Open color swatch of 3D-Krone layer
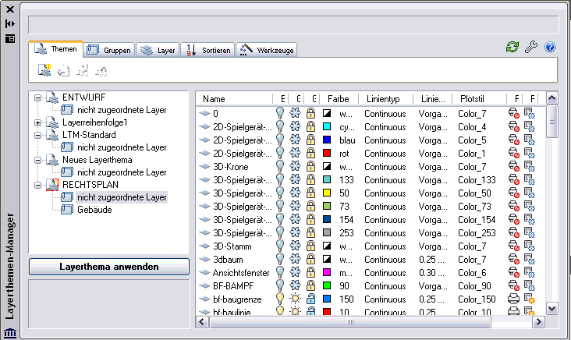This screenshot has height=340, width=571. [327, 167]
